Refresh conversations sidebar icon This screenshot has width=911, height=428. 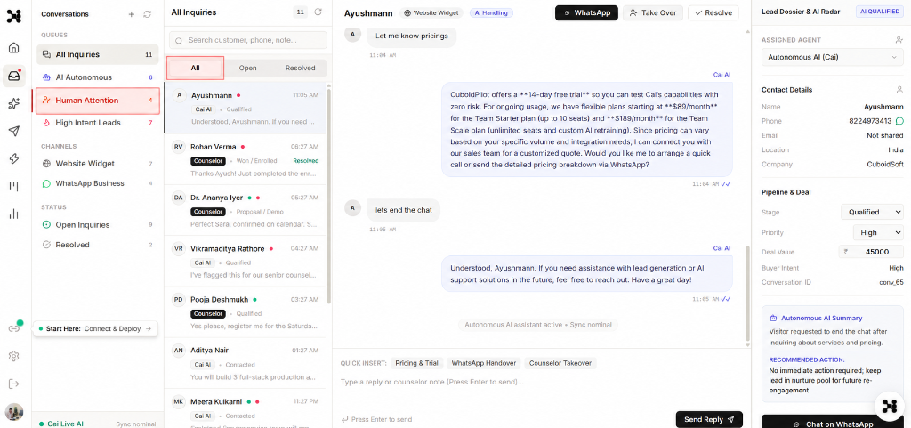click(147, 14)
